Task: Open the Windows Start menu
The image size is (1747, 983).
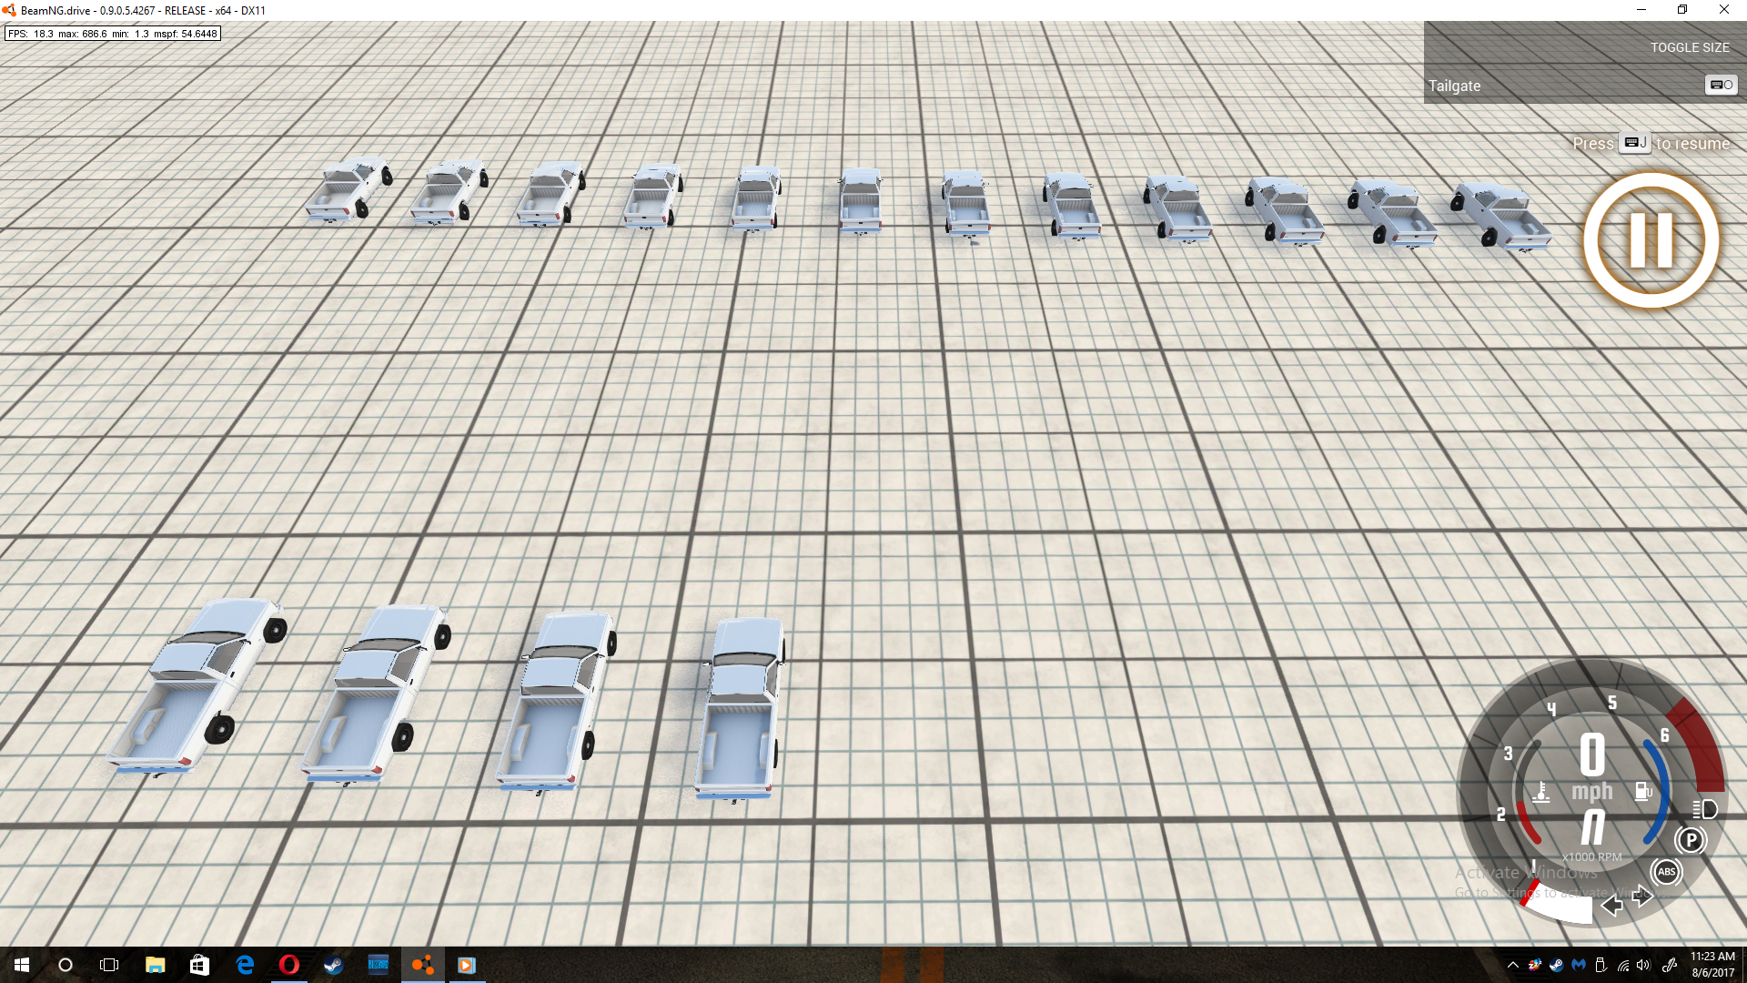Action: click(22, 965)
